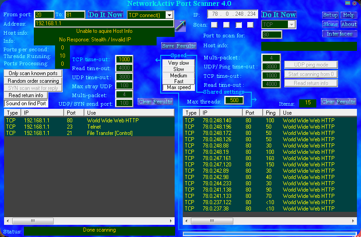Image resolution: width=361 pixels, height=237 pixels.
Task: Clear Results of the left port list
Action: (x=155, y=102)
